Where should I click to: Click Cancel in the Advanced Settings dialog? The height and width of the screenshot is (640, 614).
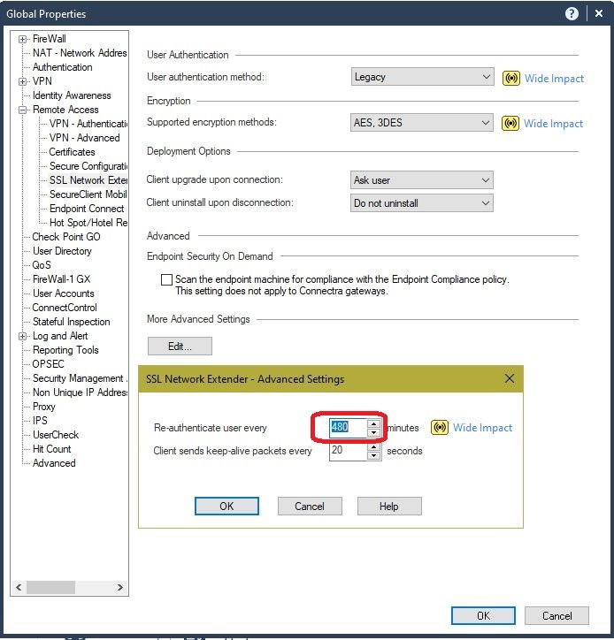click(310, 507)
